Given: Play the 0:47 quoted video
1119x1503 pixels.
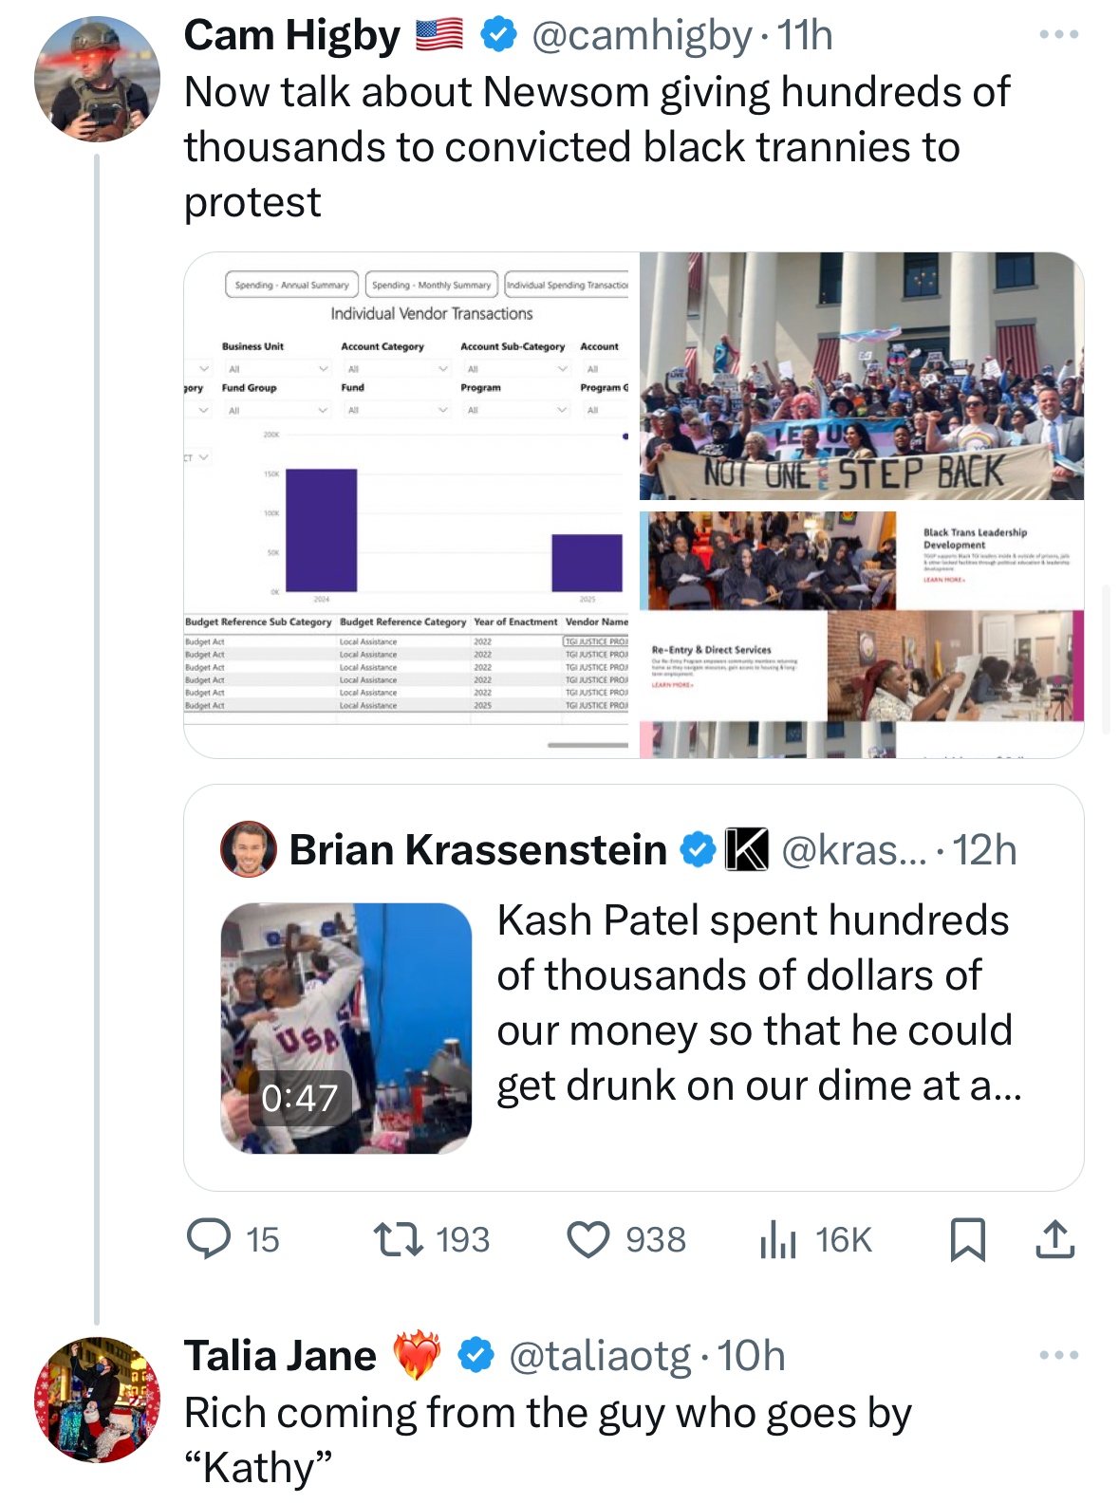Looking at the screenshot, I should (x=345, y=1028).
